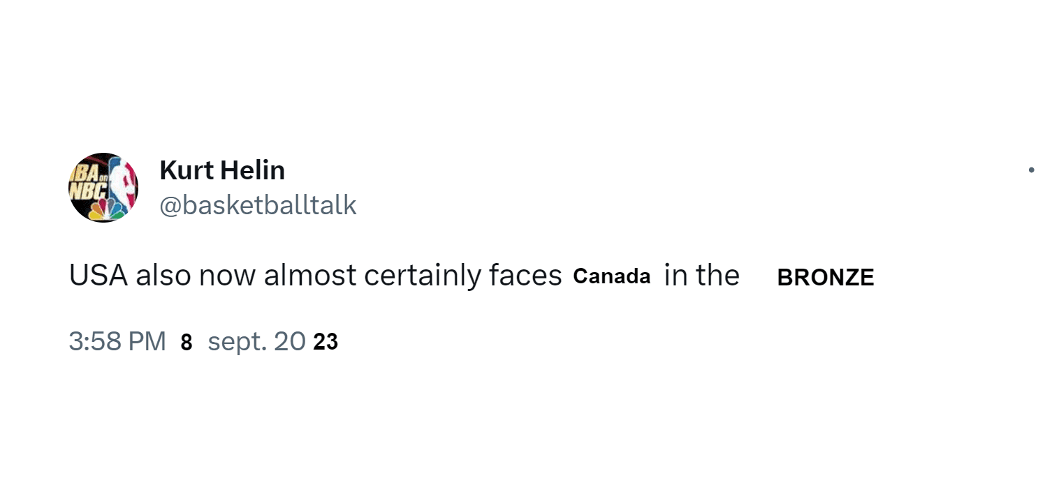Click the bold 8 in the date

point(186,343)
